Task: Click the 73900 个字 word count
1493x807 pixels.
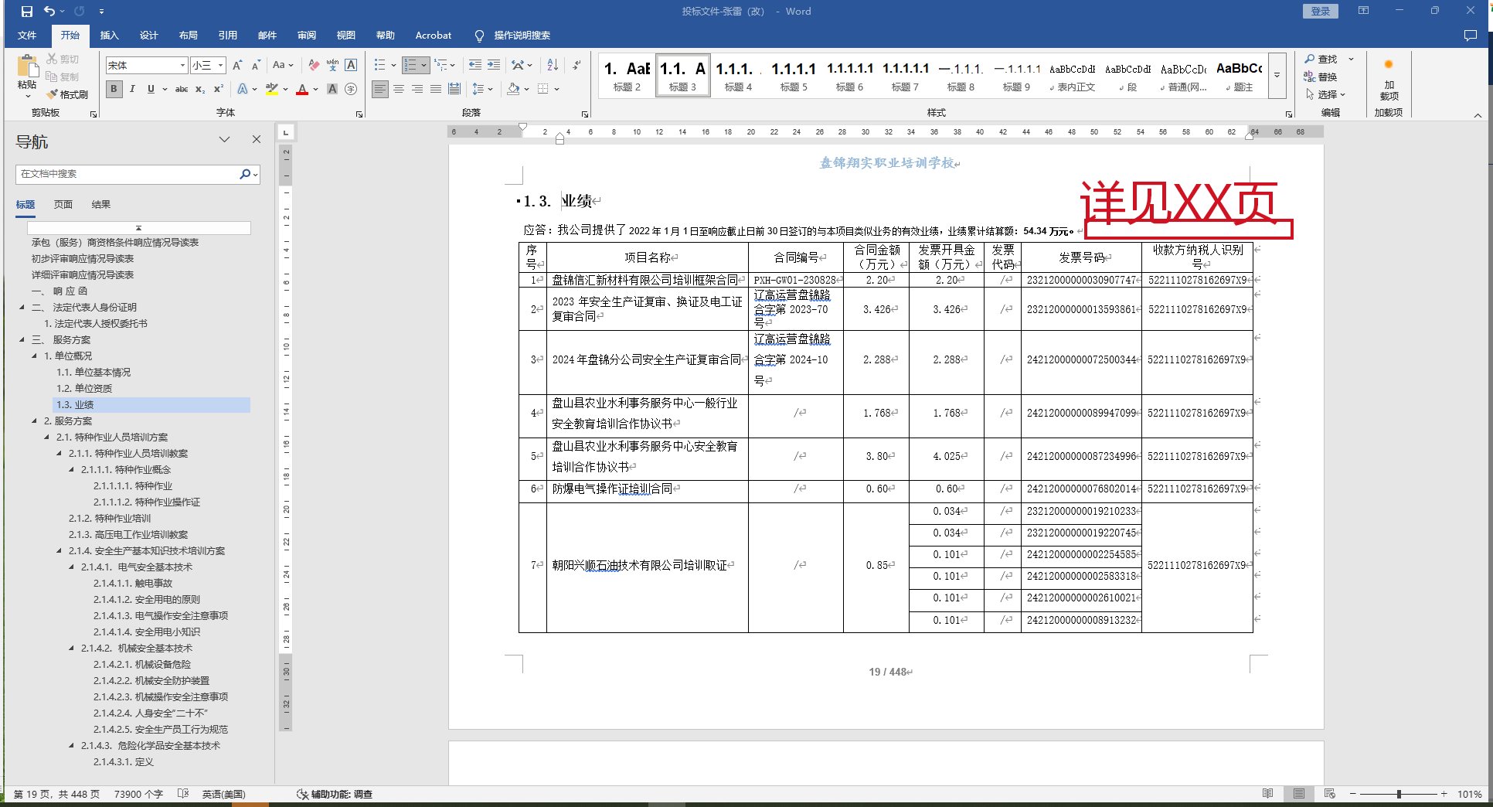Action: pos(138,794)
